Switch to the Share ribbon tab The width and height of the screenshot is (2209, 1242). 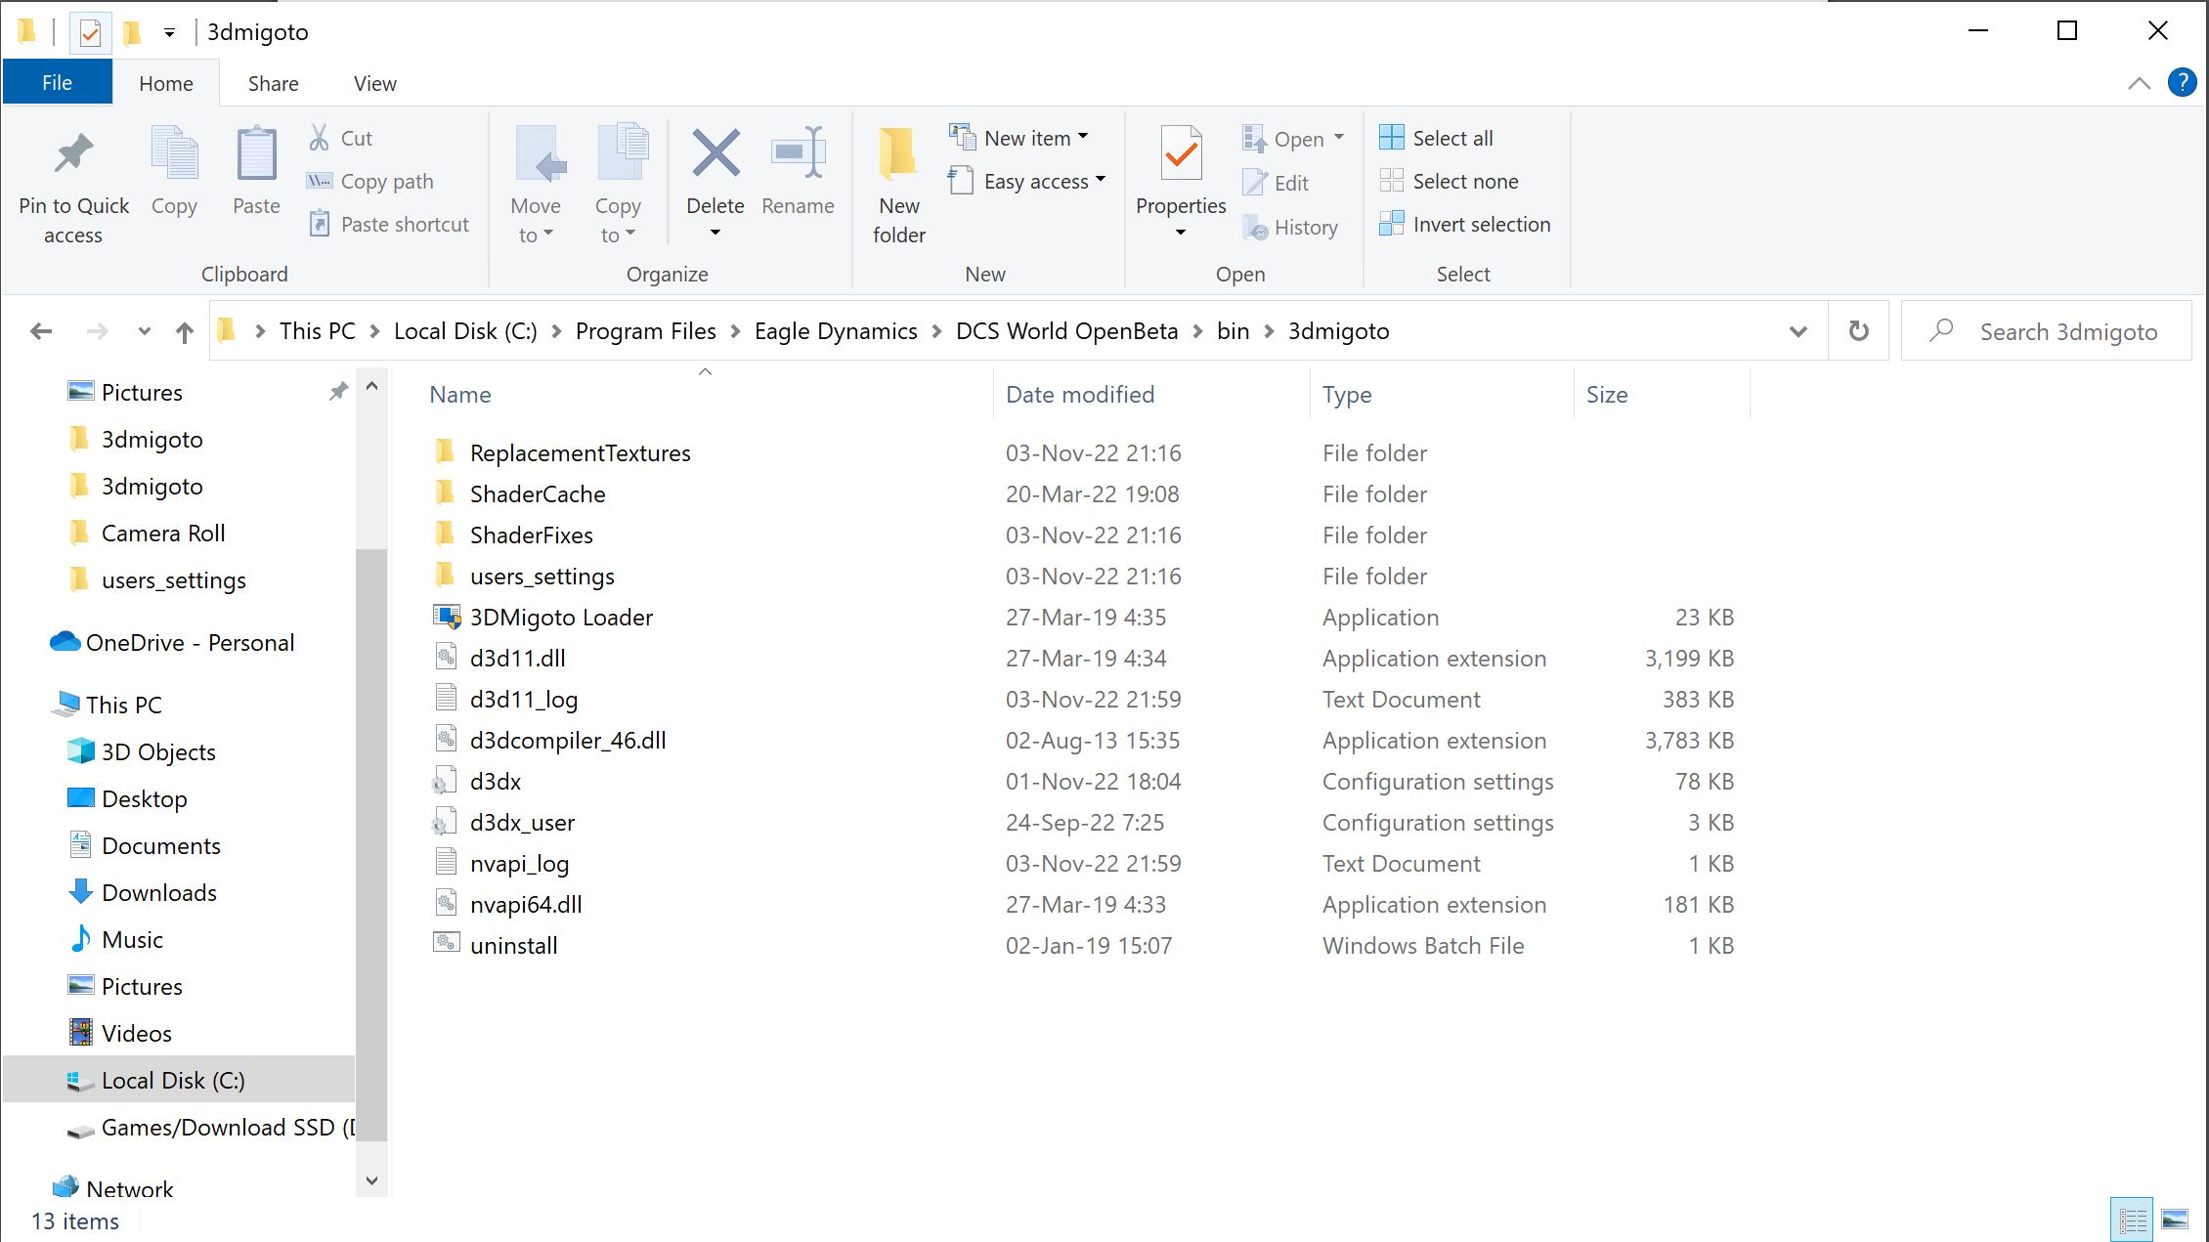273,83
